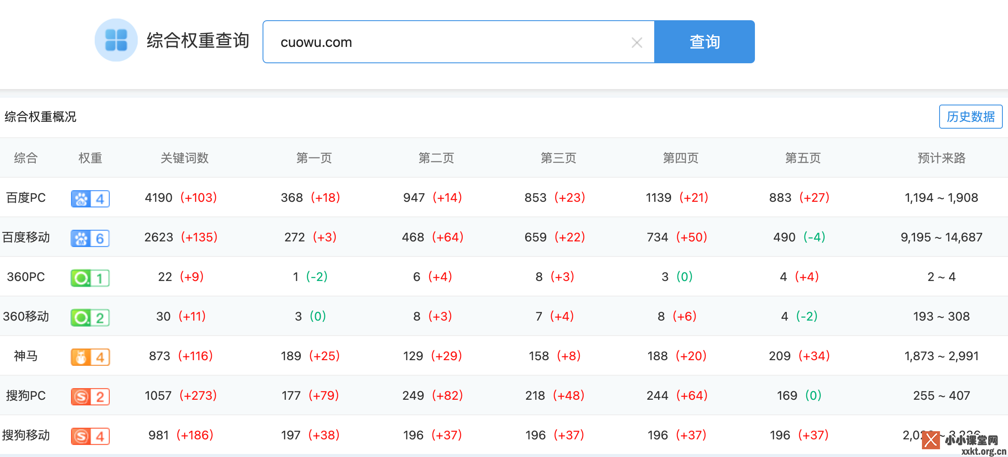Click 360PC estimated traffic 2 ~ 4
The height and width of the screenshot is (457, 1008).
pos(942,277)
